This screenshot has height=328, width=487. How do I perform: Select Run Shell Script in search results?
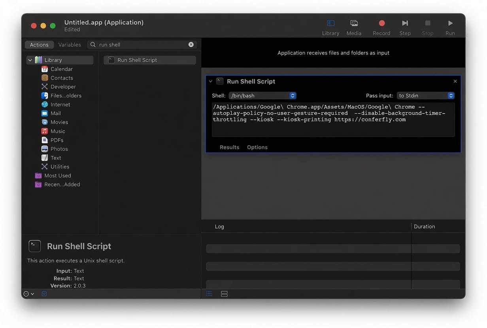coord(150,60)
